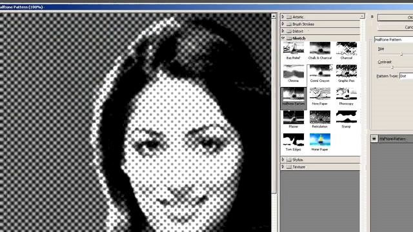The height and width of the screenshot is (232, 413).
Task: Click the Pattern Type label
Action: (x=387, y=76)
